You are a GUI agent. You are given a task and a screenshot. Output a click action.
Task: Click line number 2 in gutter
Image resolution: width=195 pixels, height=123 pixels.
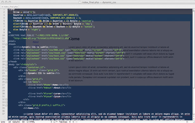(4, 12)
